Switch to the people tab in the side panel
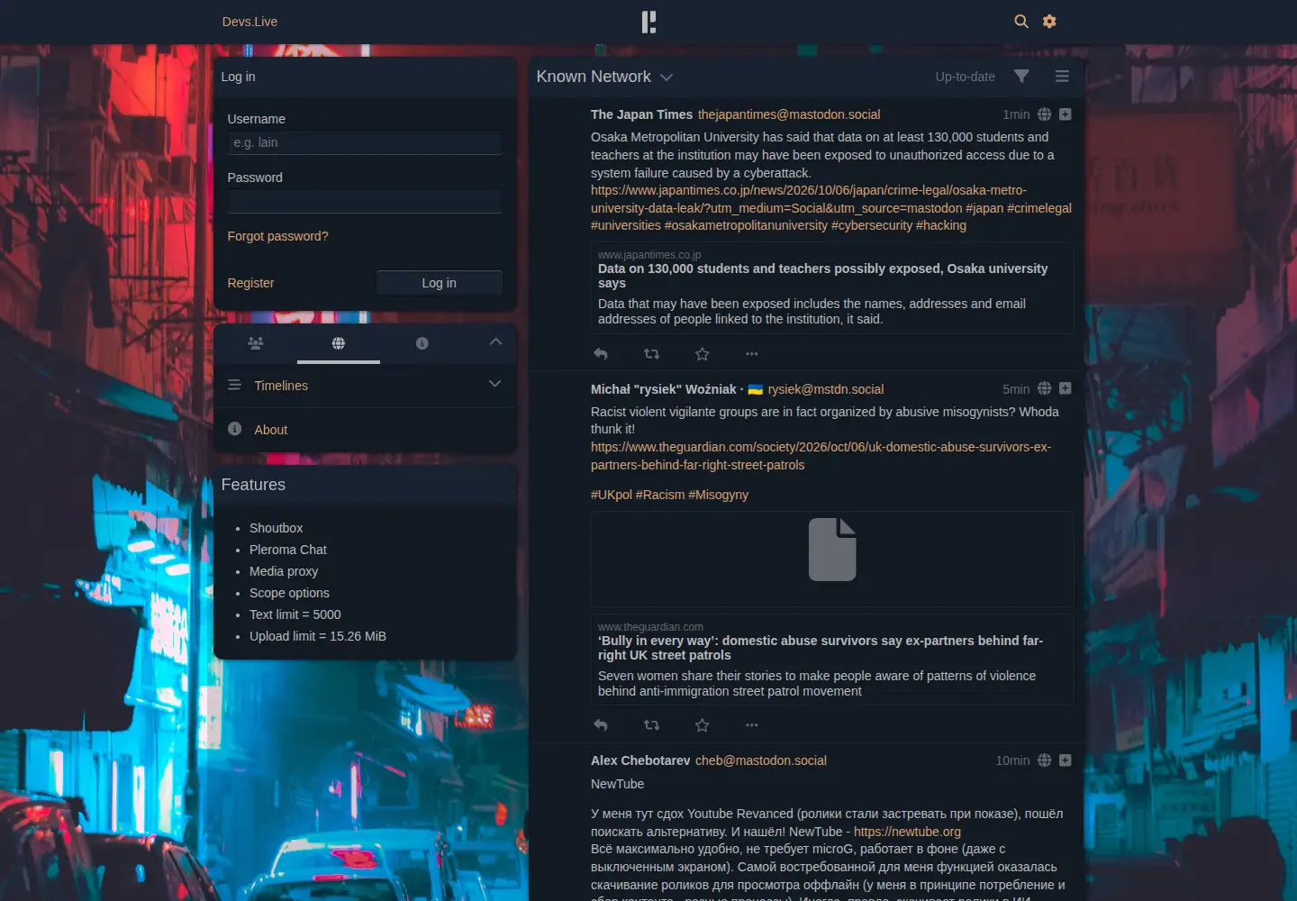Screen dimensions: 1297x901 [256, 343]
